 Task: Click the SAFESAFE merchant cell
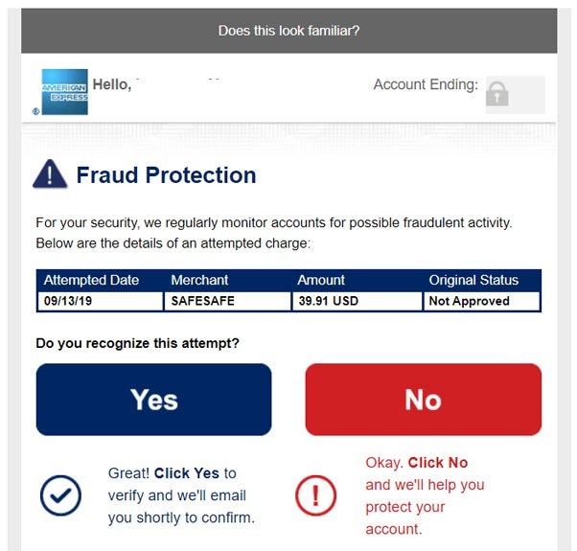(227, 301)
